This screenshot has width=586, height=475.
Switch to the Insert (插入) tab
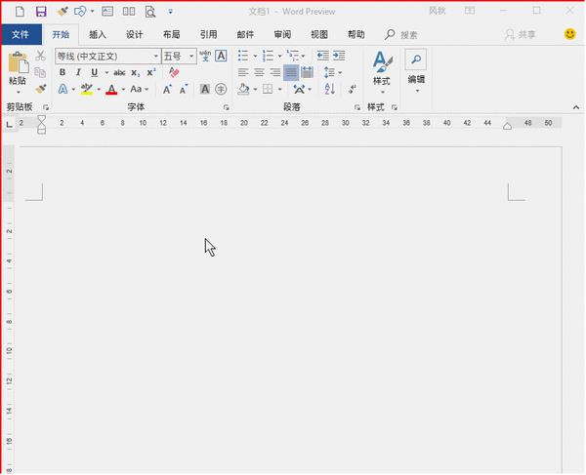tap(98, 34)
